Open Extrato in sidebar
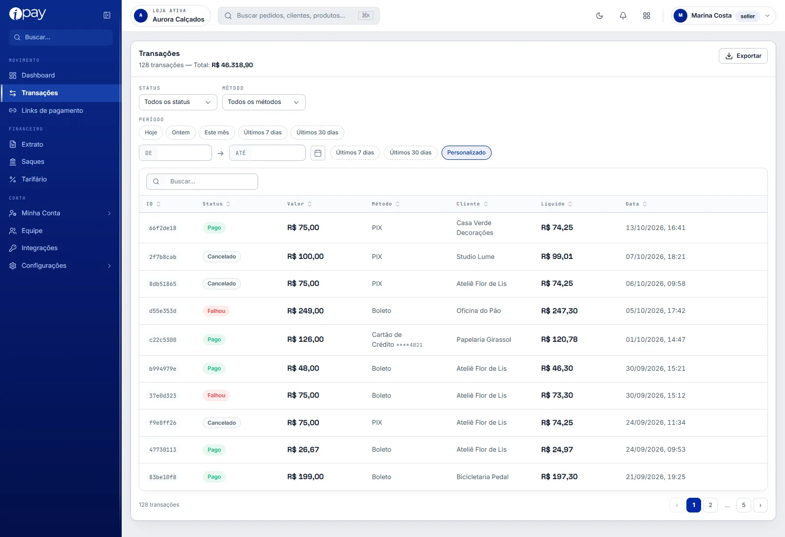Viewport: 785px width, 537px height. coord(61,145)
